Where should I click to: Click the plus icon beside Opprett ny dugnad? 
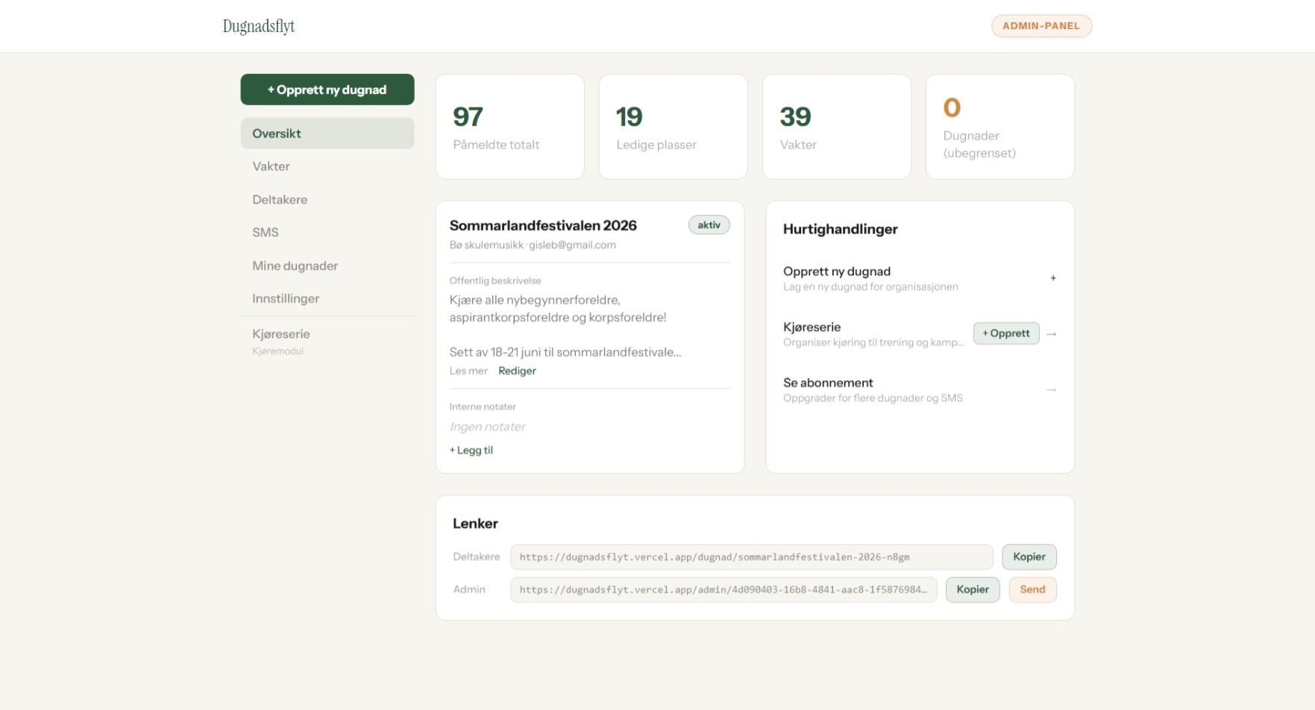pos(1052,278)
